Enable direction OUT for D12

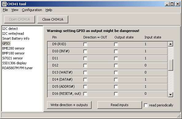pyautogui.click(x=85, y=65)
